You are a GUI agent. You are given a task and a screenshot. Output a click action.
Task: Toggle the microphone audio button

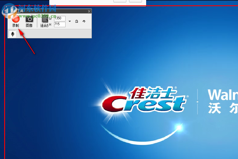coord(13,34)
